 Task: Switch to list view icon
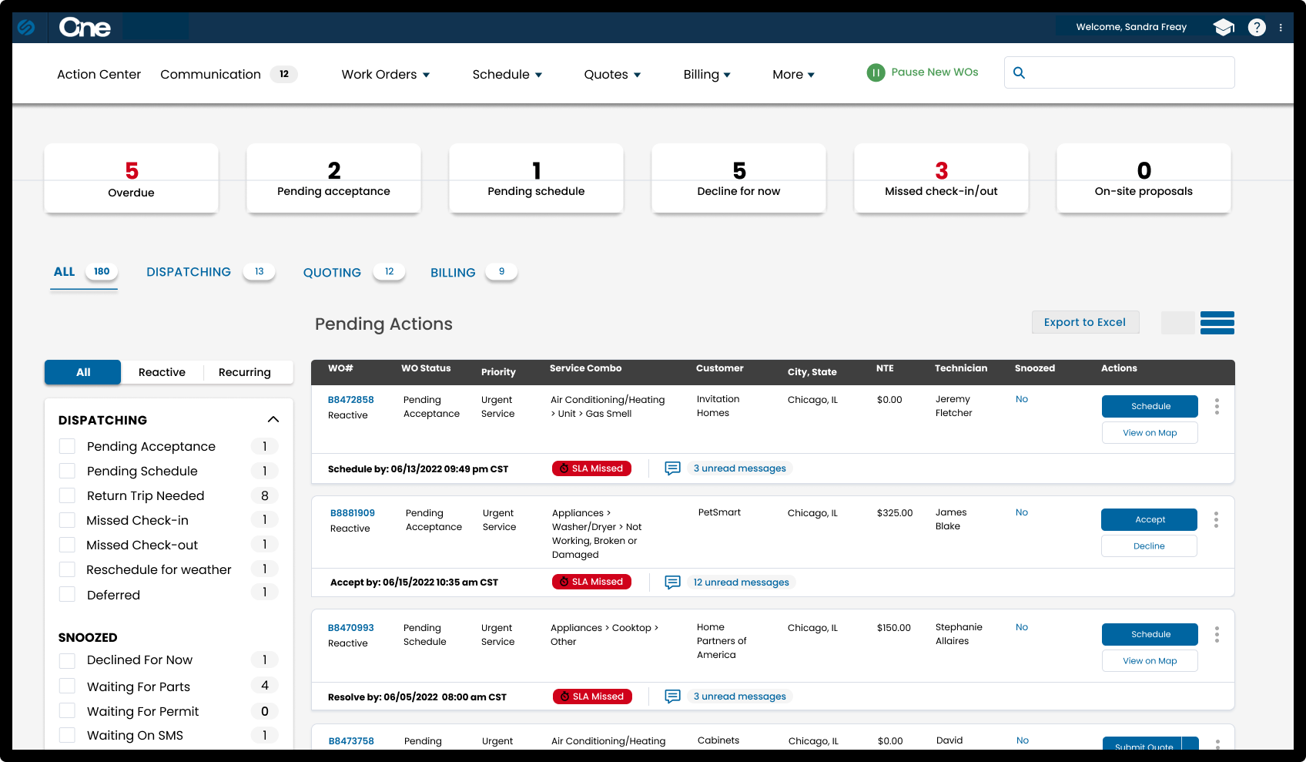(x=1217, y=322)
